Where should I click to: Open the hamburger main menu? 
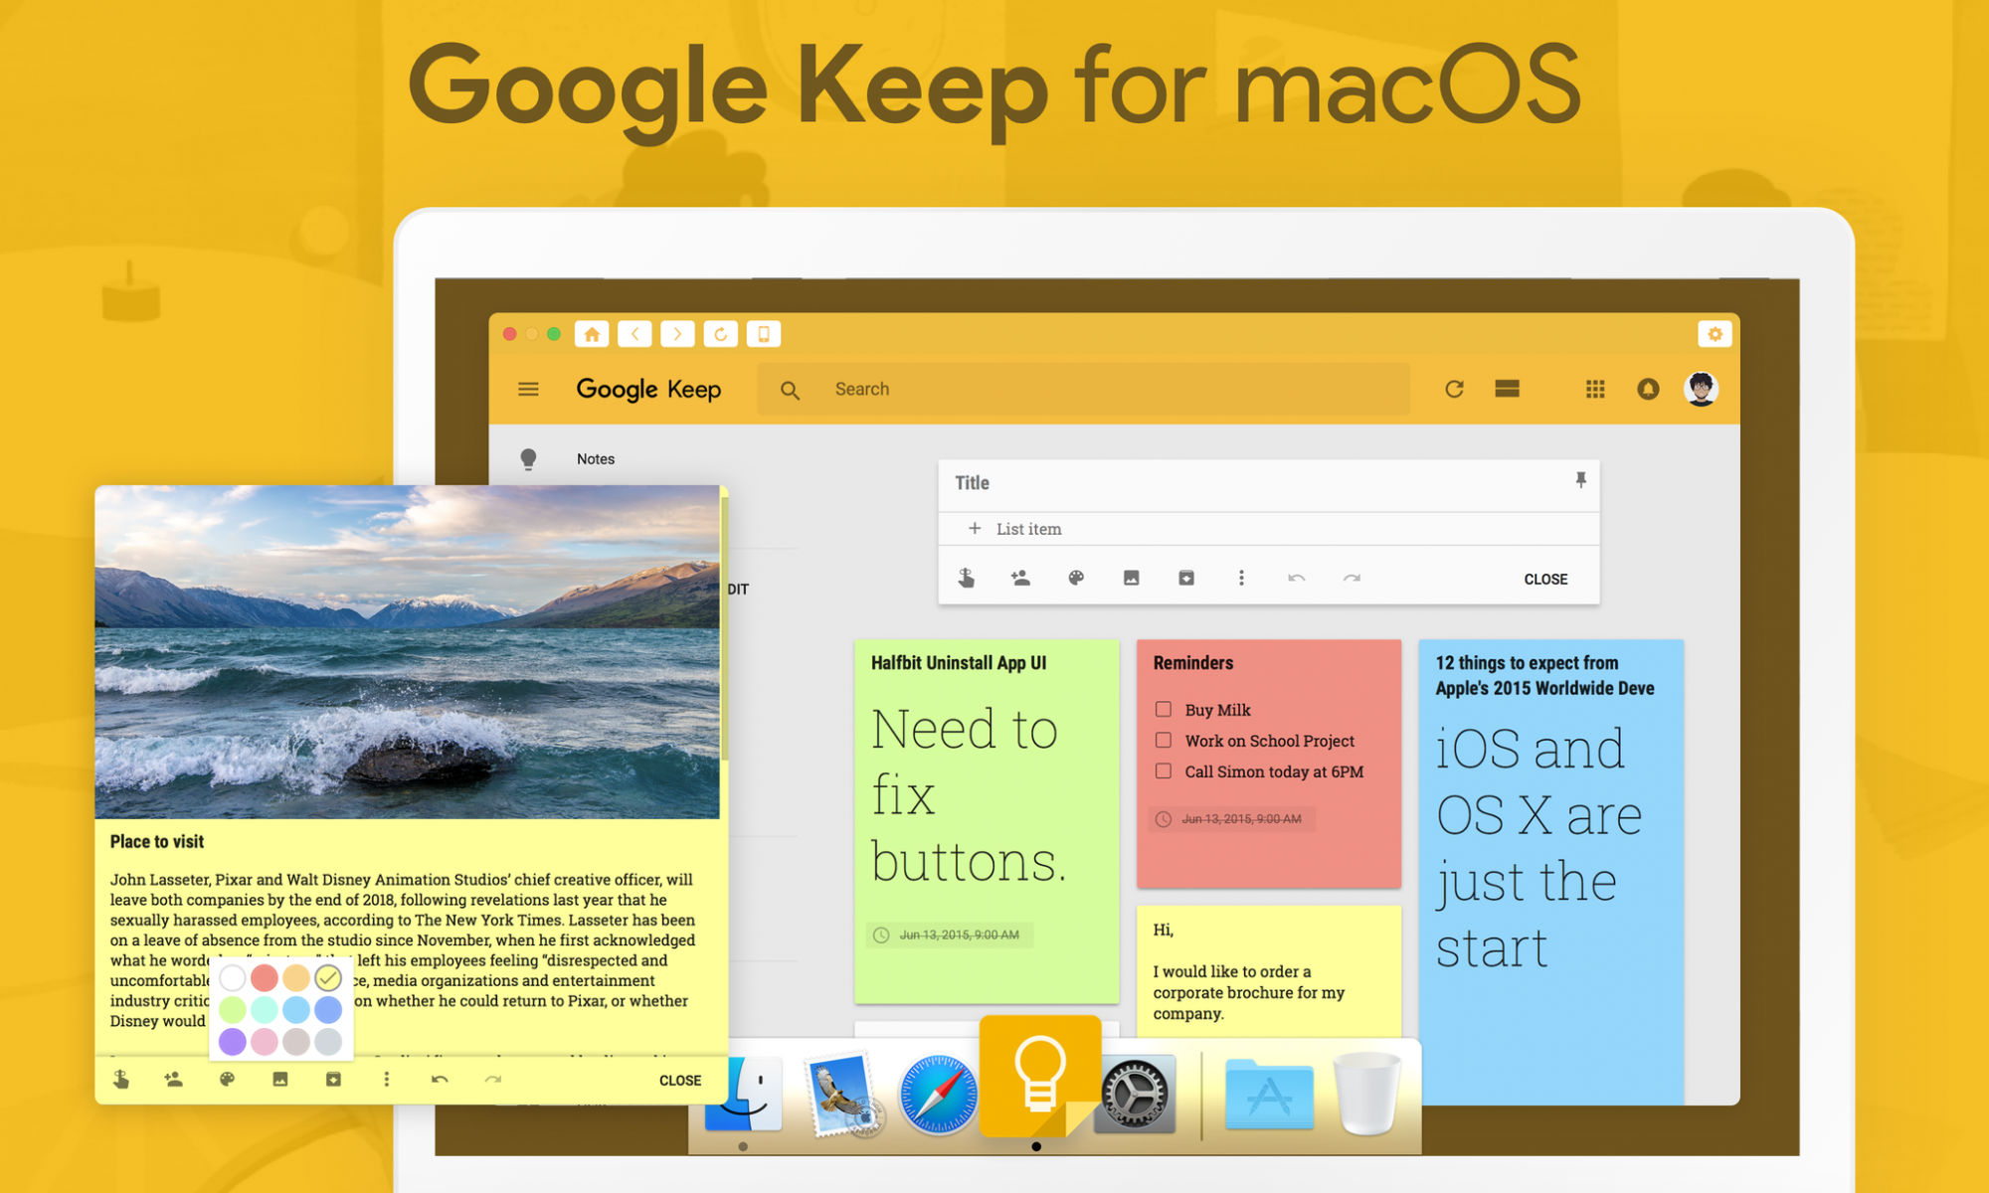528,389
